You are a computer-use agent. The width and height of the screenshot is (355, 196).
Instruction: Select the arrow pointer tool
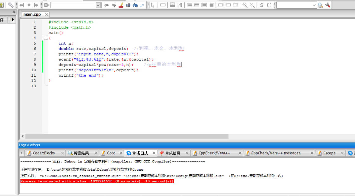pos(153,5)
